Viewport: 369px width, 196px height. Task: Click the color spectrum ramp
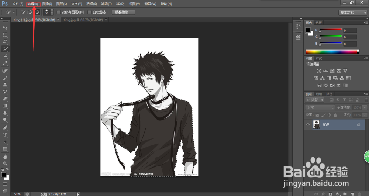(x=332, y=52)
